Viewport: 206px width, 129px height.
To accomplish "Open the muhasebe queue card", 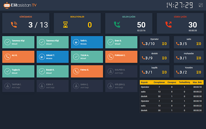I will (189, 57).
